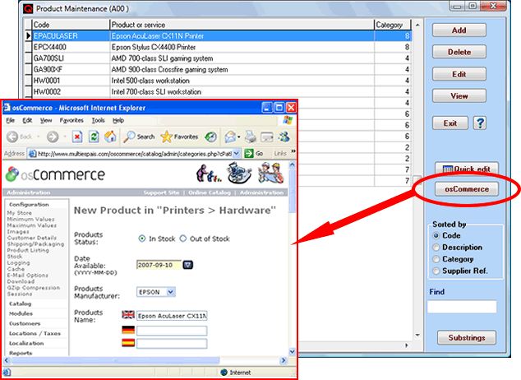The width and height of the screenshot is (521, 380).
Task: Click the IE Edit page icon
Action: click(267, 137)
